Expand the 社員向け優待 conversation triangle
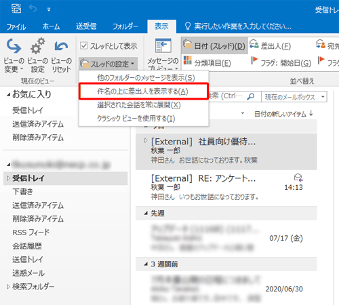 pyautogui.click(x=146, y=141)
